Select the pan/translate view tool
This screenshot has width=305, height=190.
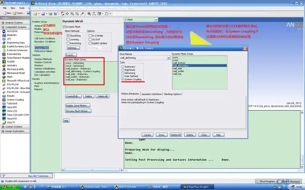(x=67, y=14)
